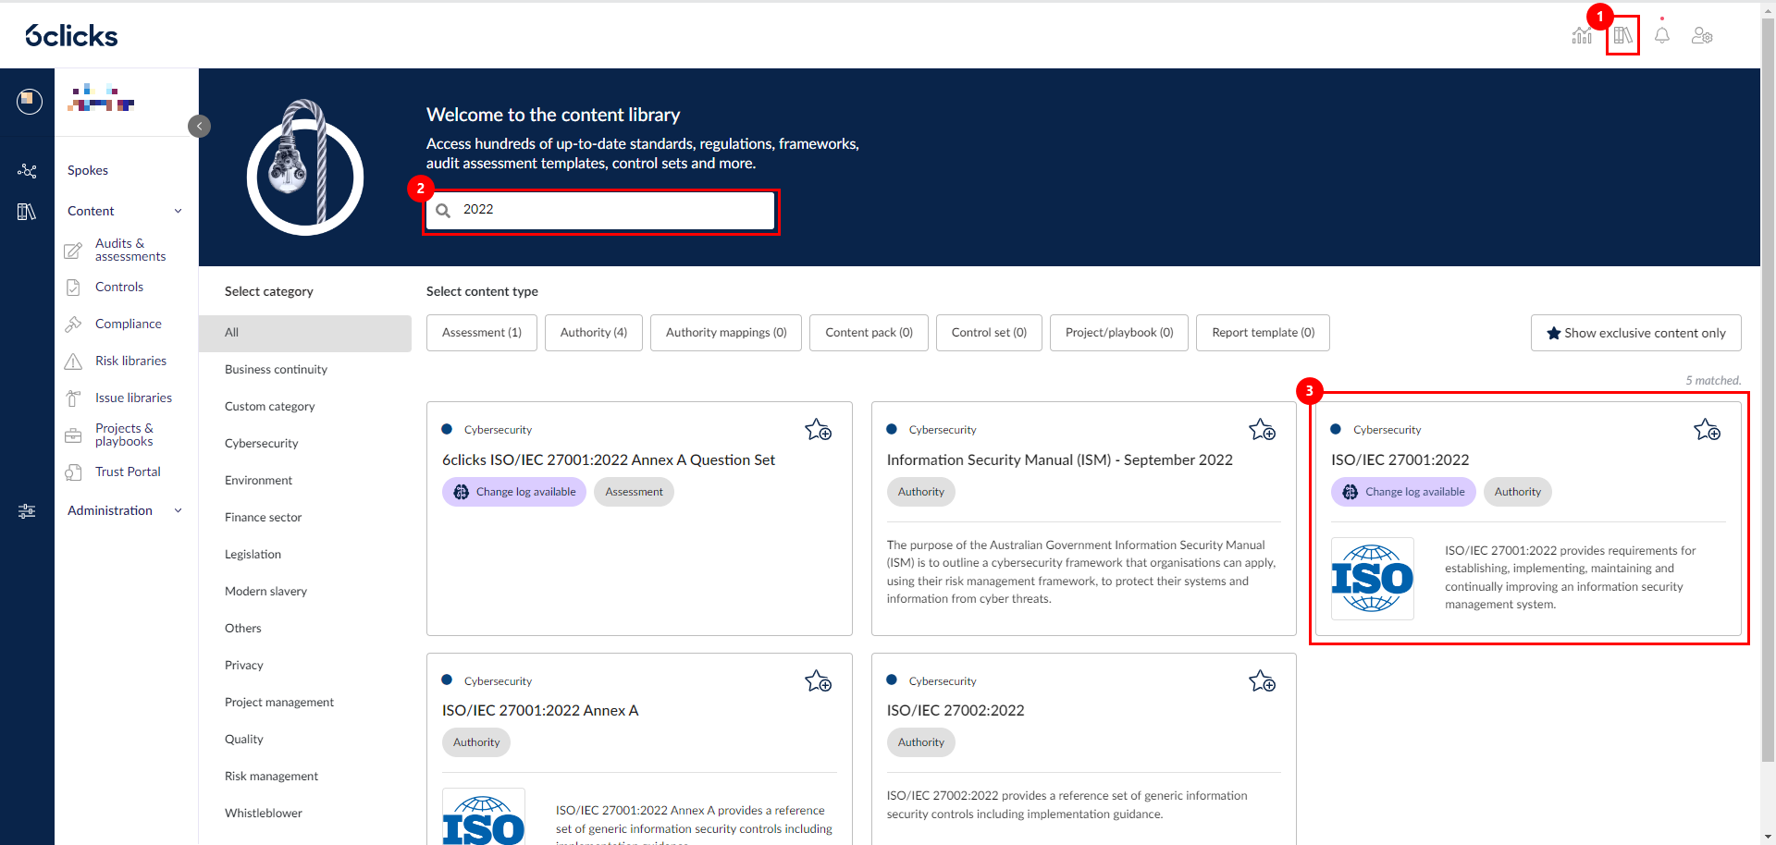
Task: Open the ISO/IEC 27001:2022 Annex A title
Action: (540, 711)
